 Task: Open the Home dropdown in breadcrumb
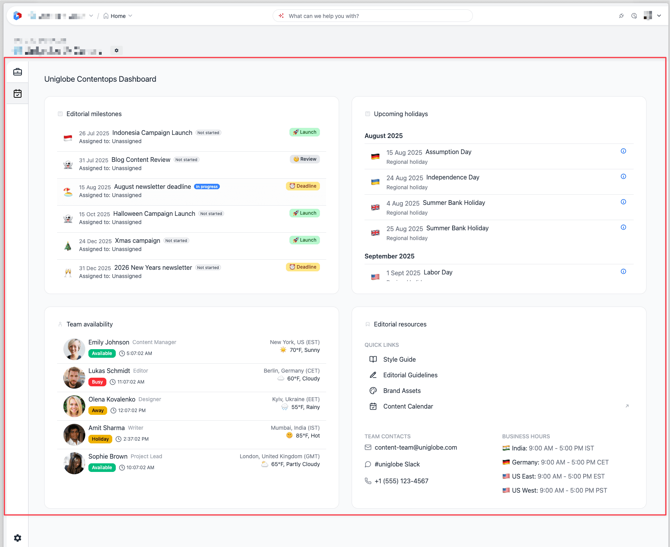(x=118, y=16)
